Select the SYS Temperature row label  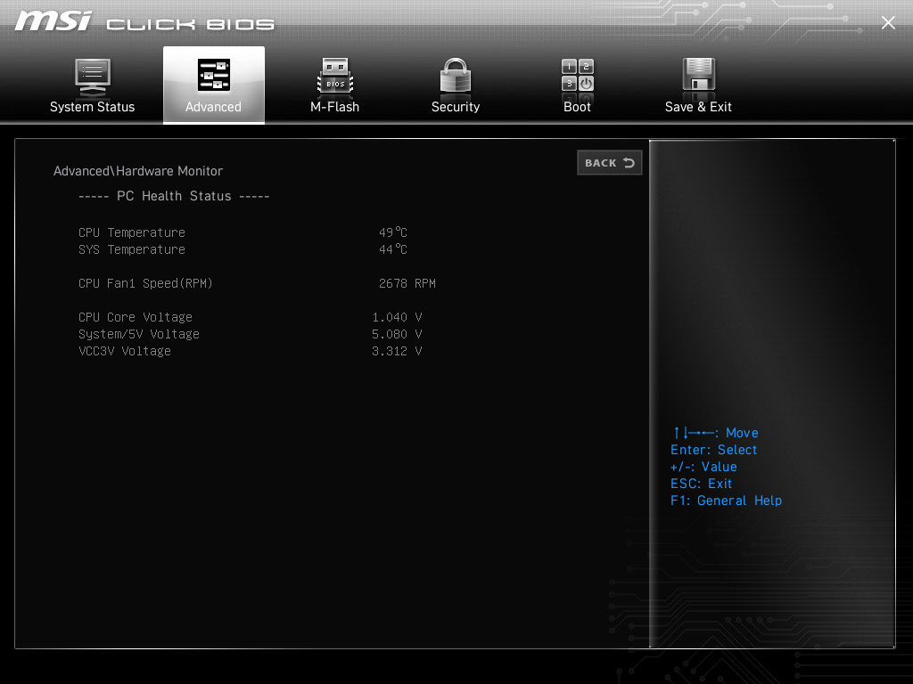point(132,249)
